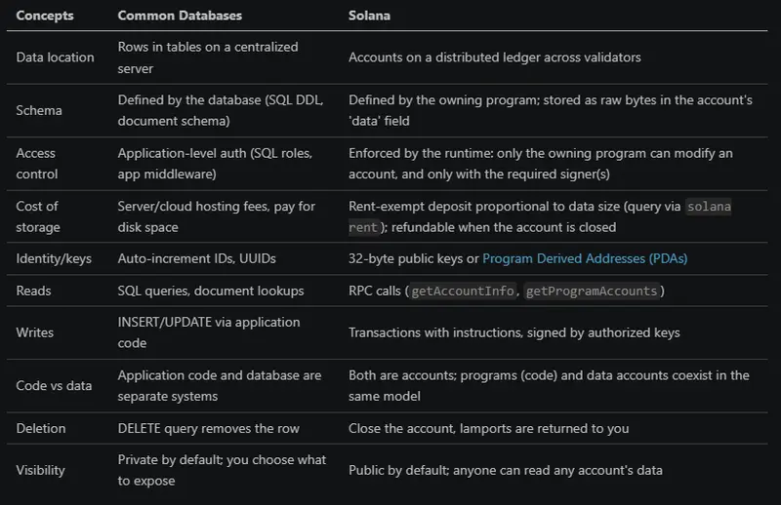Click 'Defined by the database (SQL DDL' cell
Image resolution: width=781 pixels, height=505 pixels.
pos(221,110)
